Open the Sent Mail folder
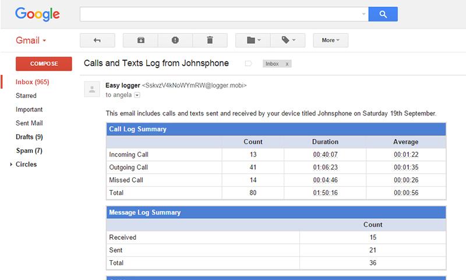The image size is (466, 280). (x=29, y=123)
